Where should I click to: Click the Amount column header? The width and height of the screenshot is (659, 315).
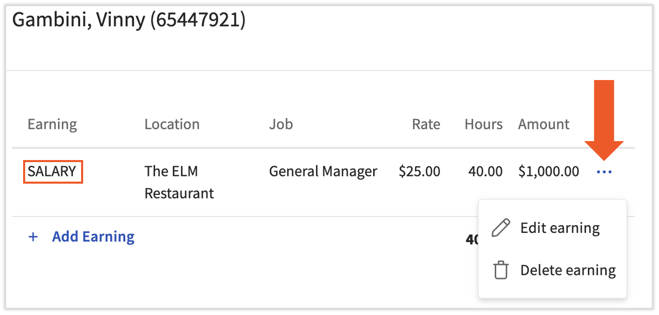click(544, 124)
